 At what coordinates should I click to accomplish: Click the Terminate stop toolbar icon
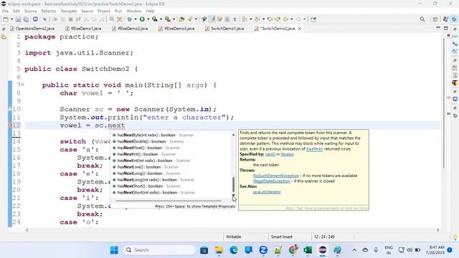click(x=70, y=19)
